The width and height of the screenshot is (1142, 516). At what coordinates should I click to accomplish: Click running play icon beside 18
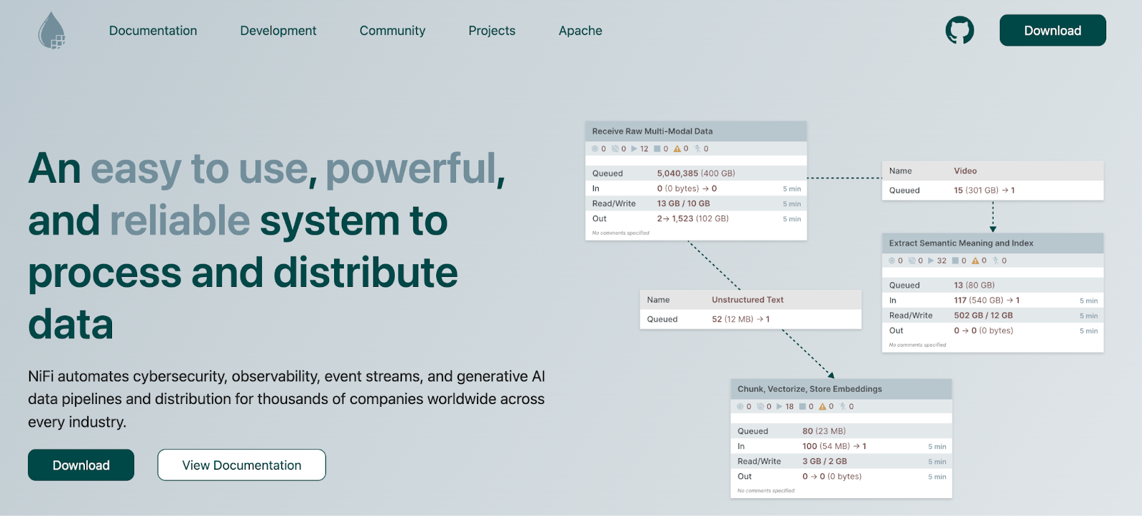[779, 407]
